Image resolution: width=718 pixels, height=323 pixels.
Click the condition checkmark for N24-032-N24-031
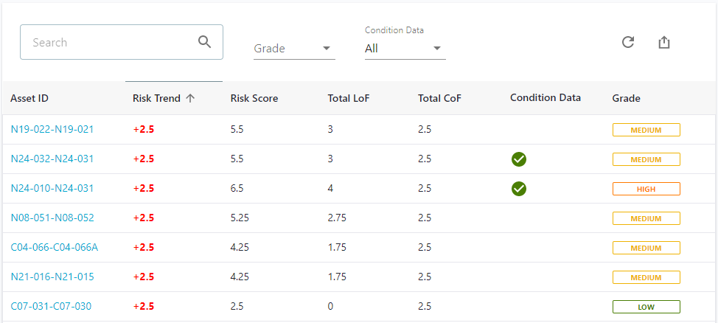[519, 159]
